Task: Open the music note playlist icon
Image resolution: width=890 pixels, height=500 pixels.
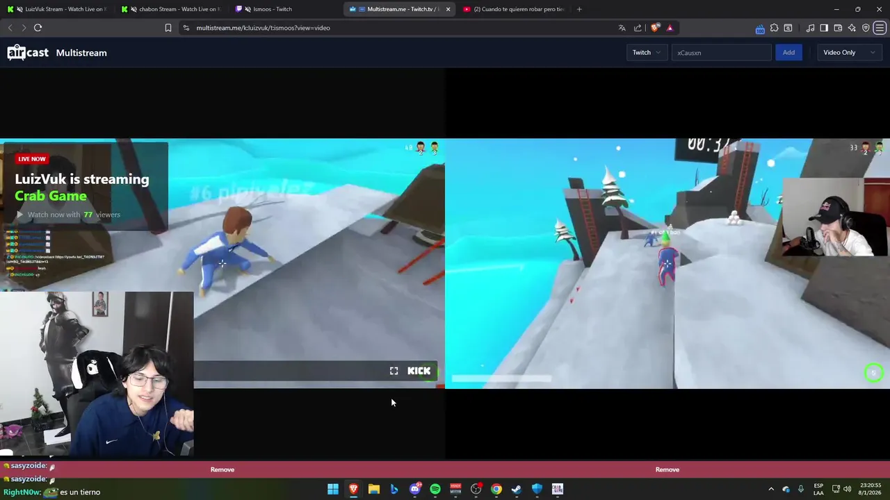Action: coord(810,28)
